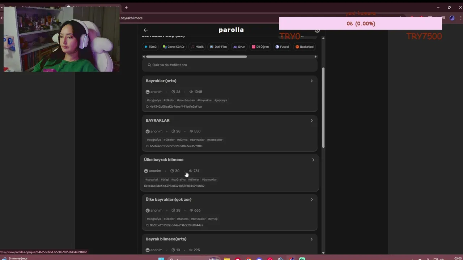Image resolution: width=463 pixels, height=260 pixels.
Task: Click the vertical scrollbar up arrow
Action: (323, 38)
